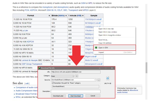Image resolution: width=161 pixels, height=101 pixels.
Task: Select Save link as... menu entry
Action: point(103,40)
